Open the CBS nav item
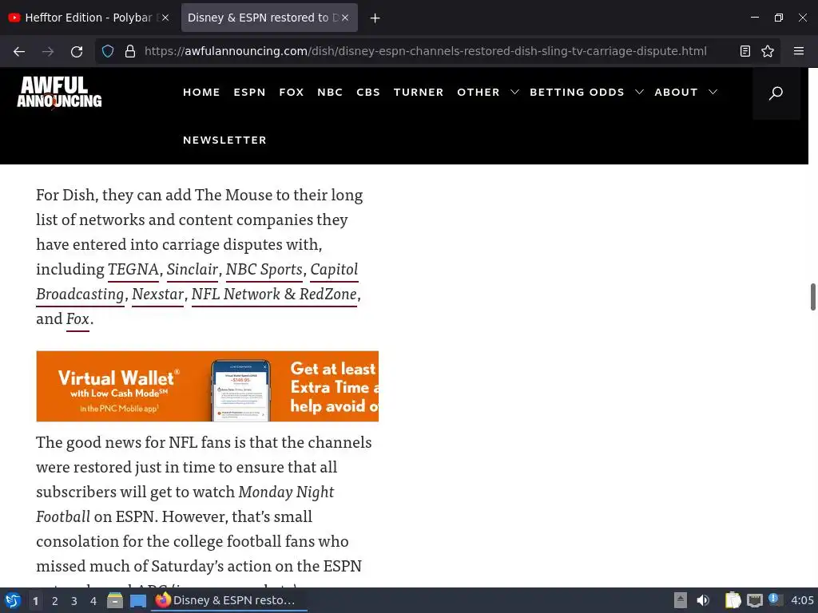The height and width of the screenshot is (613, 818). pyautogui.click(x=367, y=93)
